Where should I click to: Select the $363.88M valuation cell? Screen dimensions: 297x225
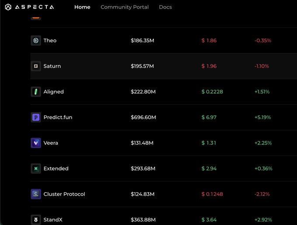coord(143,220)
